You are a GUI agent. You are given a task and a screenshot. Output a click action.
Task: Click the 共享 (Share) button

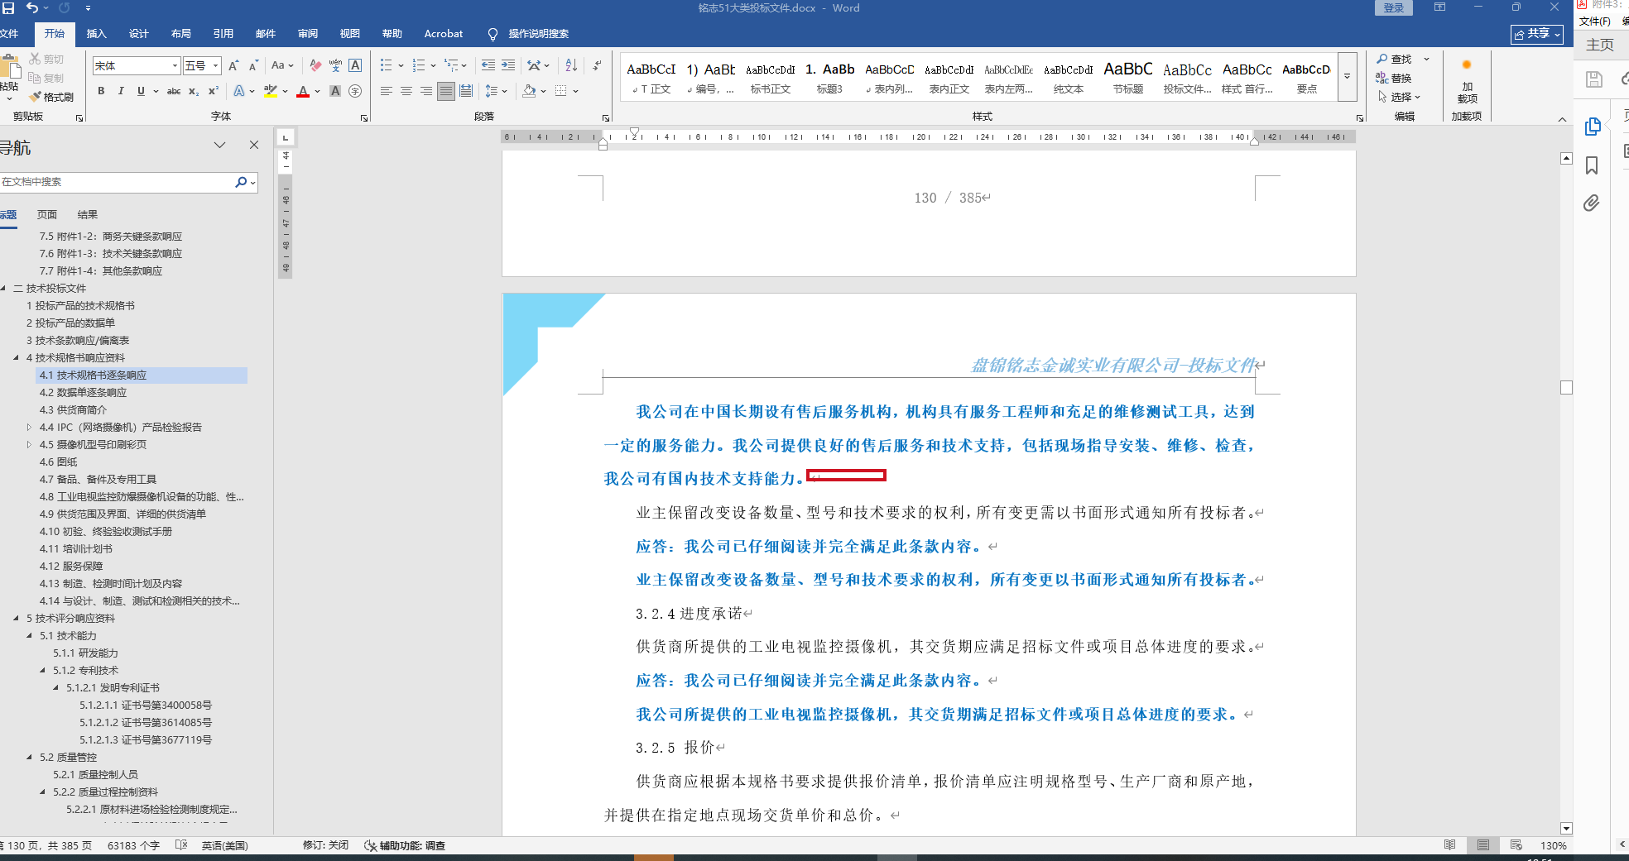tap(1537, 34)
